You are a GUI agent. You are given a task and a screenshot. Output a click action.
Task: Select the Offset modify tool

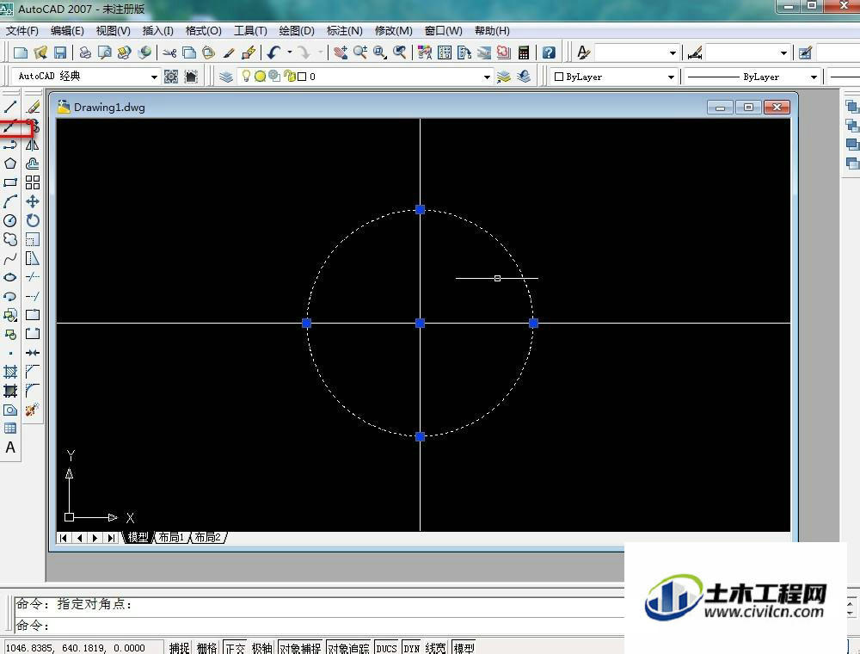tap(33, 163)
